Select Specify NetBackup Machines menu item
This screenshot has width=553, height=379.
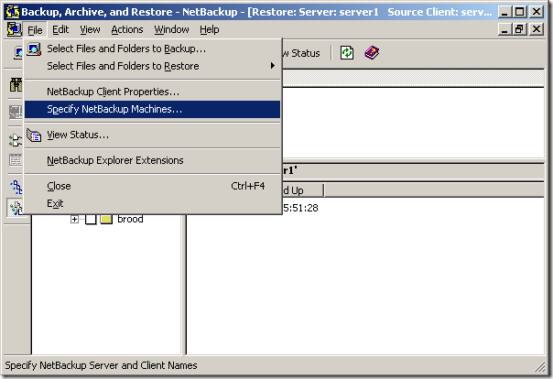click(152, 109)
